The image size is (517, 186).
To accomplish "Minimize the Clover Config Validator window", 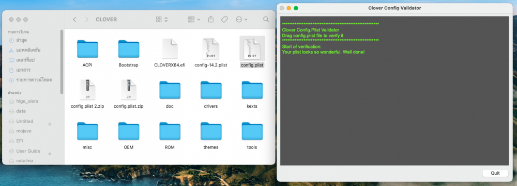I will pos(289,8).
